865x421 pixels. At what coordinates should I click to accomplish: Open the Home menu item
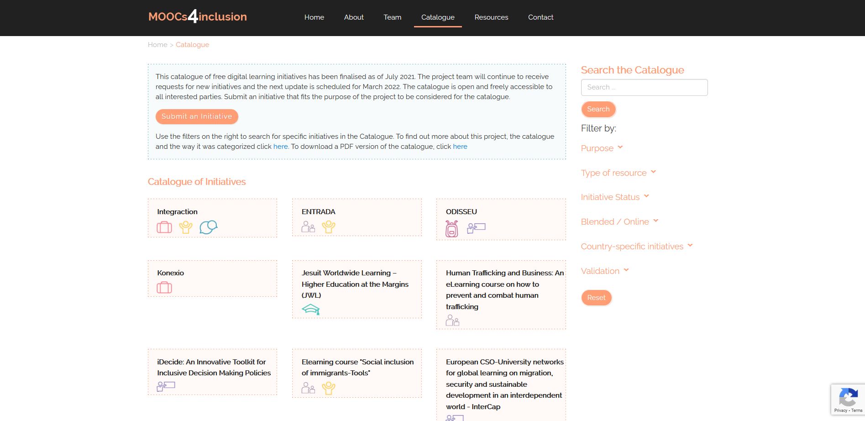pos(314,17)
